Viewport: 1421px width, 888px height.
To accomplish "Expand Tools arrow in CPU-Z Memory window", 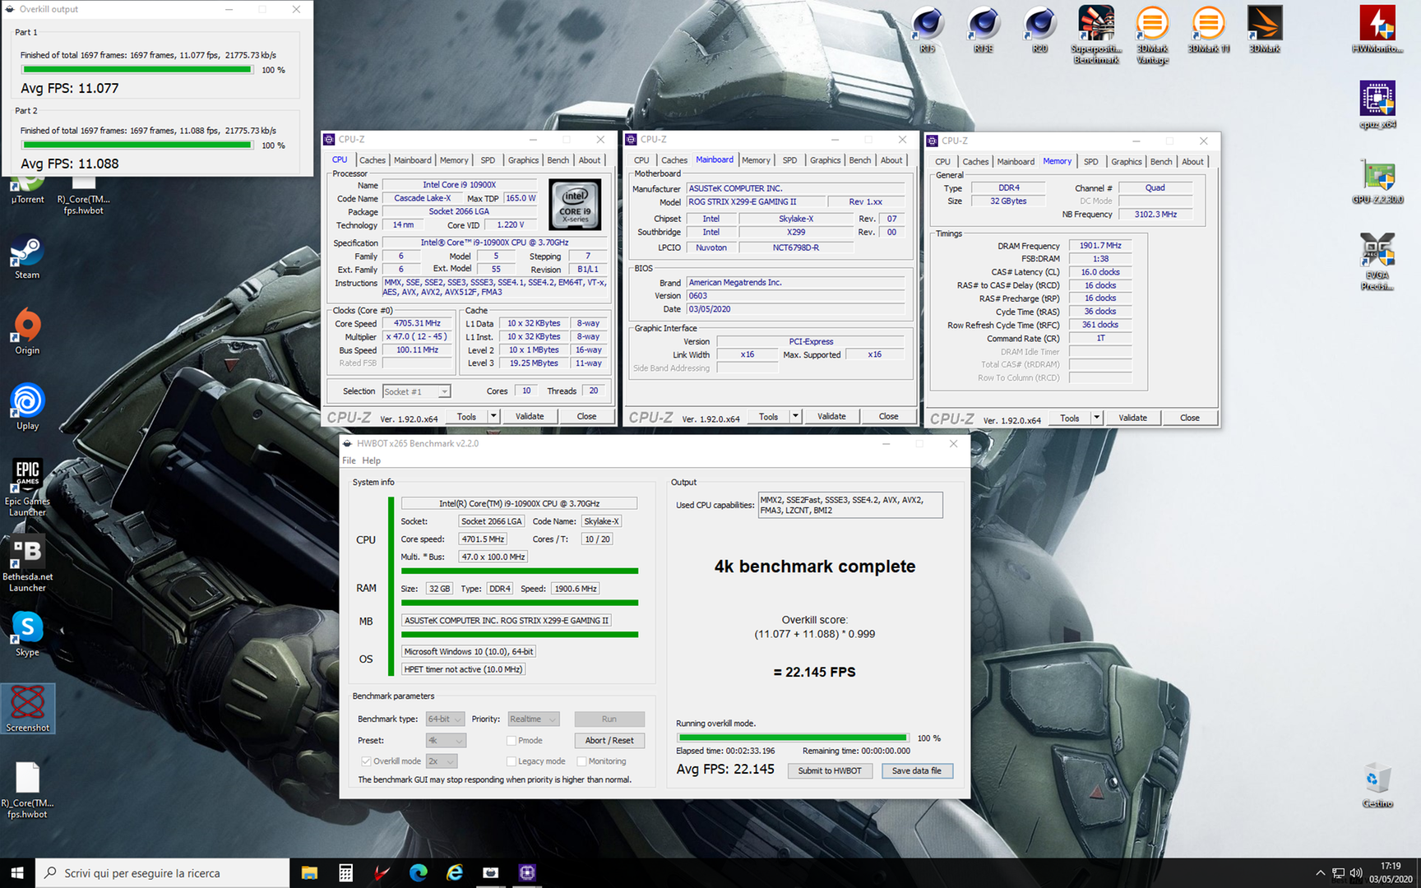I will click(x=1096, y=418).
